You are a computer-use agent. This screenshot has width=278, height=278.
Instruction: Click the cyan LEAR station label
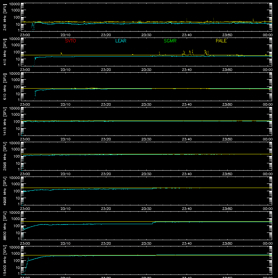[121, 41]
